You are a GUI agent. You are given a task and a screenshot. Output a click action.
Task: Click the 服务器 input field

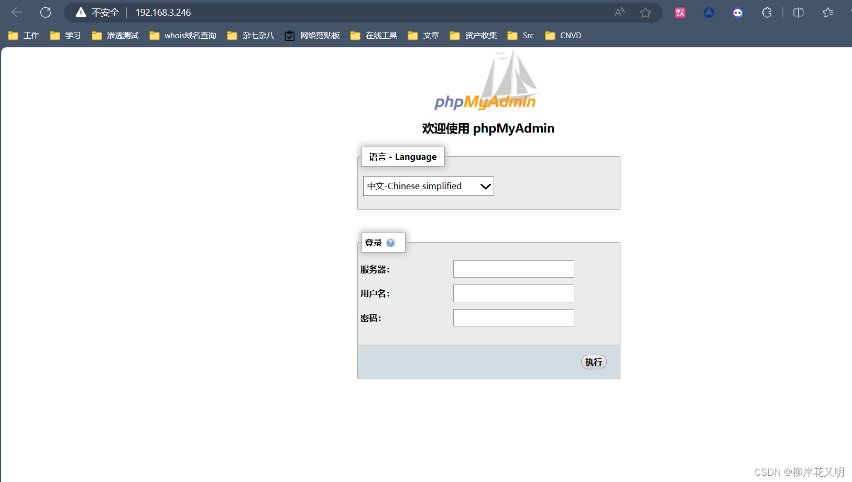point(514,269)
